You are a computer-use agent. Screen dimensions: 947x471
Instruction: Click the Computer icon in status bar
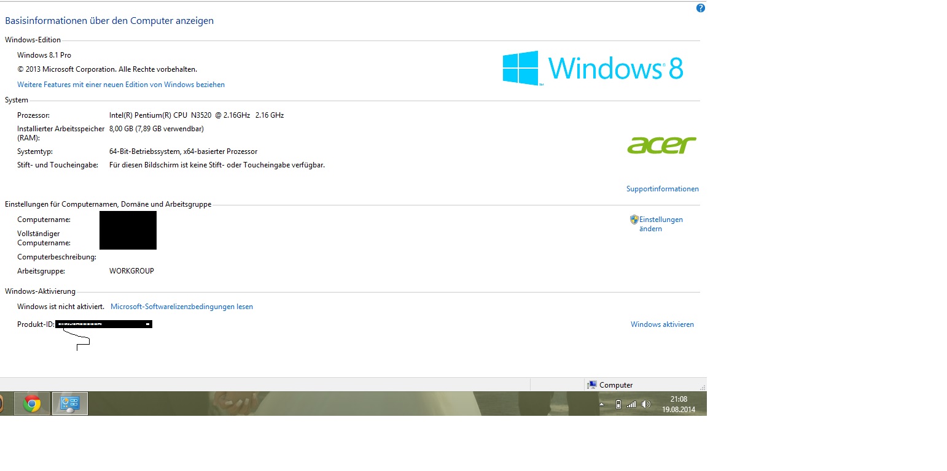point(592,385)
